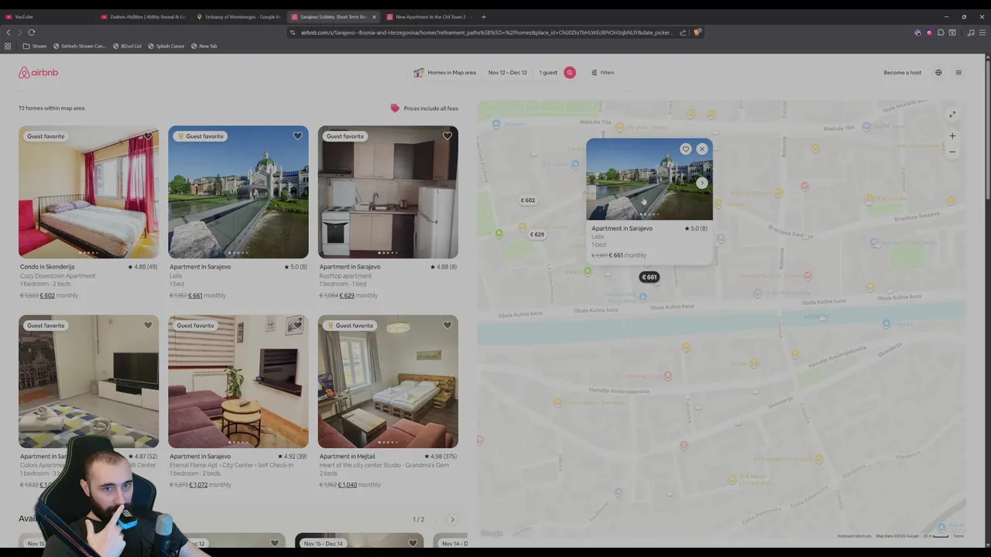Click the 4.98 (375) rating
This screenshot has height=557, width=991.
pyautogui.click(x=441, y=456)
